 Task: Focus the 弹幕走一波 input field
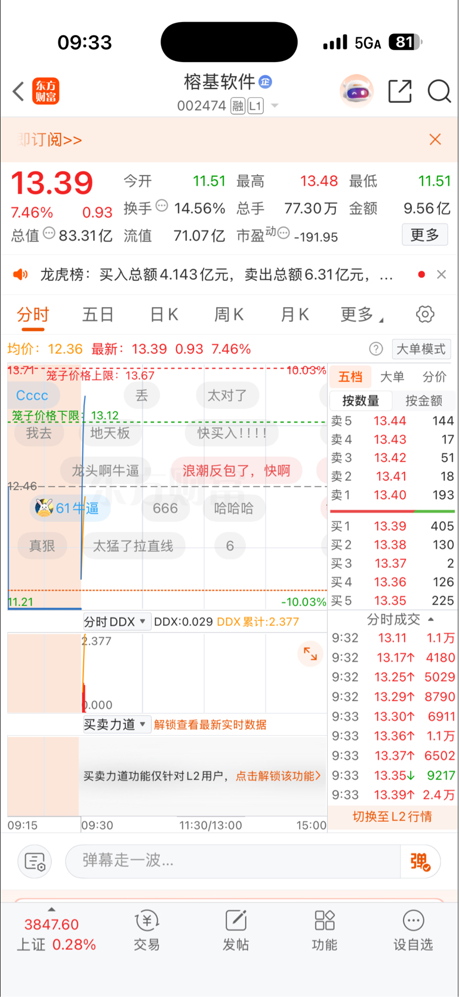point(233,861)
